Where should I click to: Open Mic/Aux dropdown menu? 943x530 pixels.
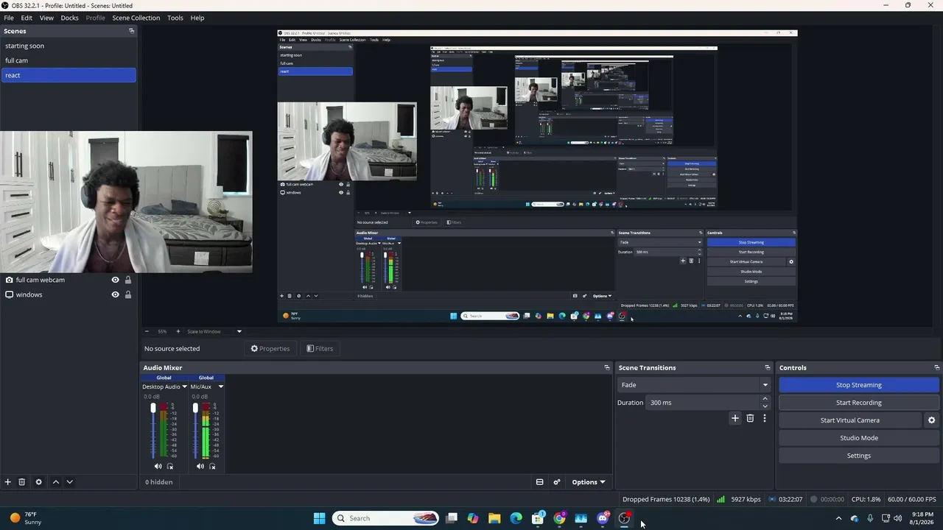220,386
